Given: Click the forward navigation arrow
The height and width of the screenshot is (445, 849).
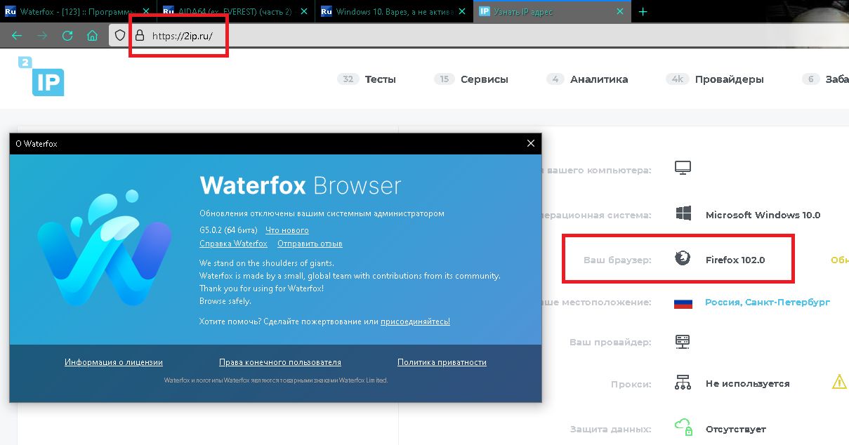Looking at the screenshot, I should click(x=42, y=36).
